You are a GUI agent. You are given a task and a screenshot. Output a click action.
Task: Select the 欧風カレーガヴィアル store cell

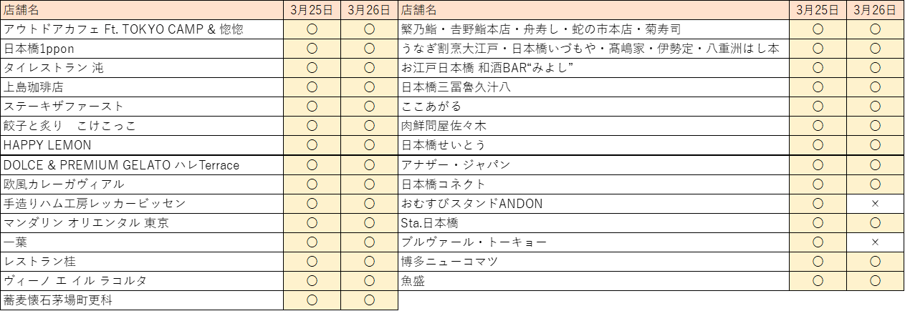(x=143, y=184)
